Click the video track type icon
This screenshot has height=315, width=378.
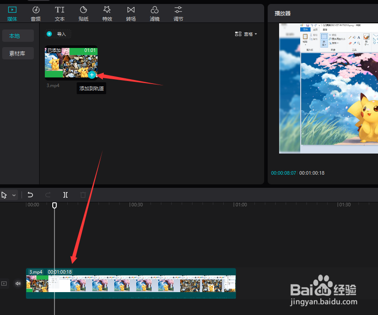pyautogui.click(x=4, y=283)
